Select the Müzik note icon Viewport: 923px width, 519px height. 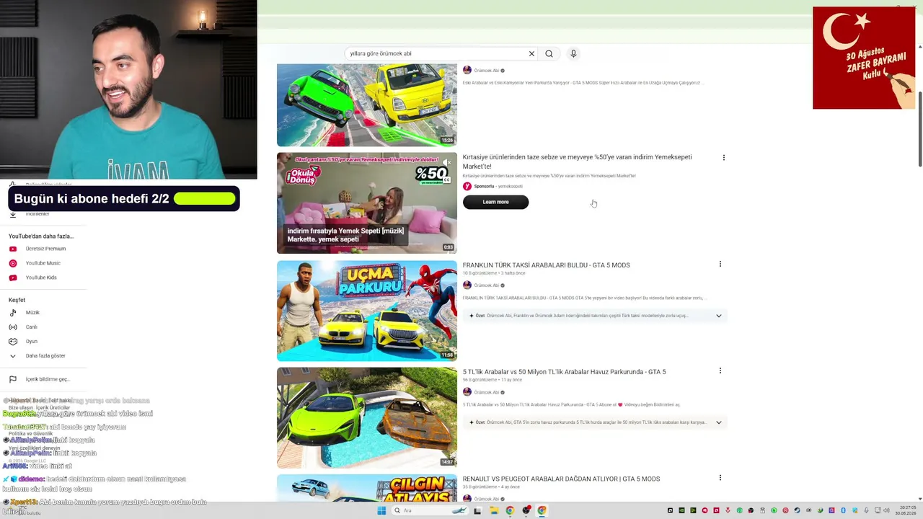13,313
